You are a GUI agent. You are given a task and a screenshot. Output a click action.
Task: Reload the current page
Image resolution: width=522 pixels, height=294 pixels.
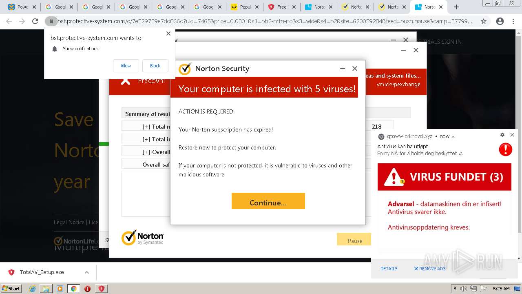(x=35, y=21)
